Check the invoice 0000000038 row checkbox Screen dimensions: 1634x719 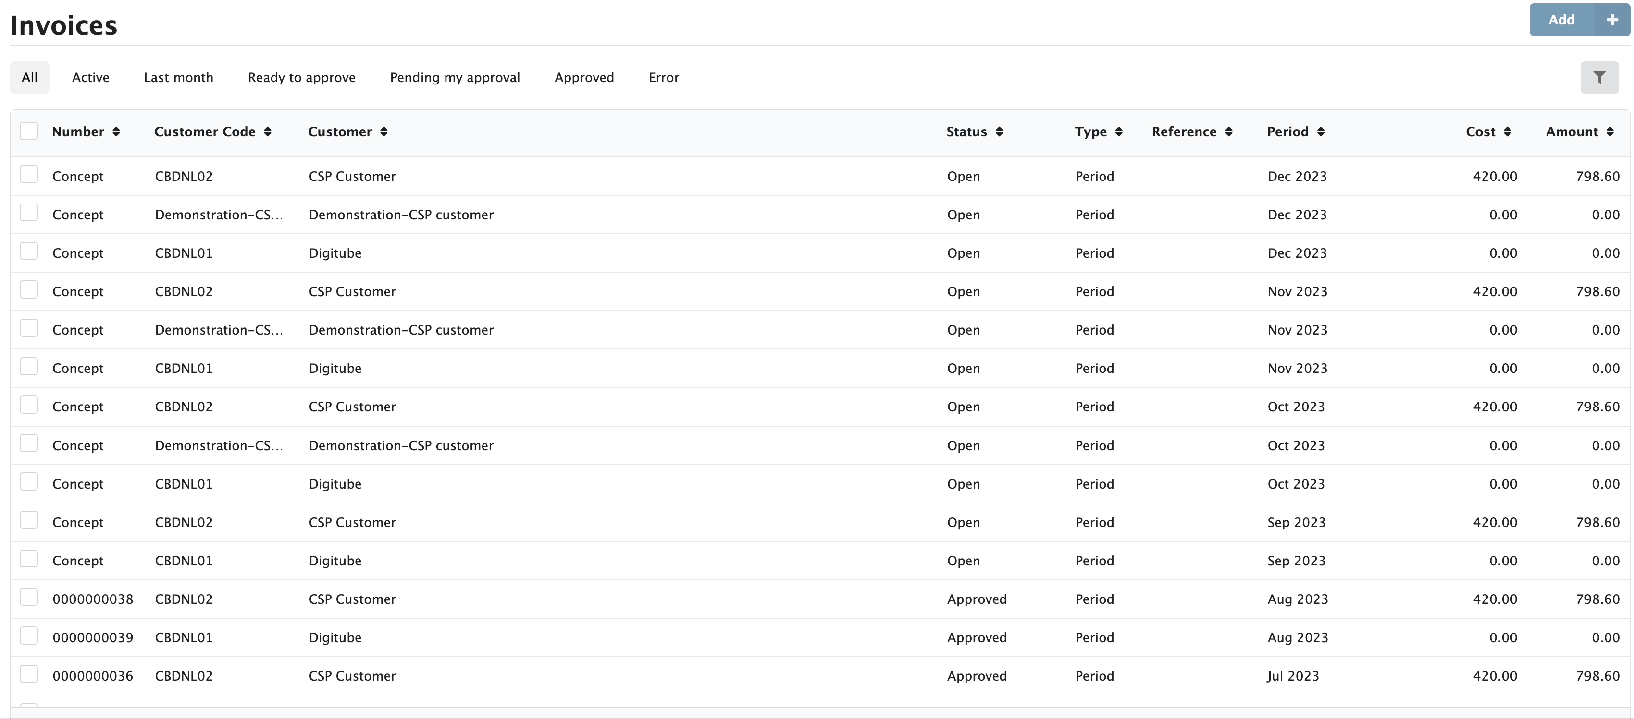[29, 598]
